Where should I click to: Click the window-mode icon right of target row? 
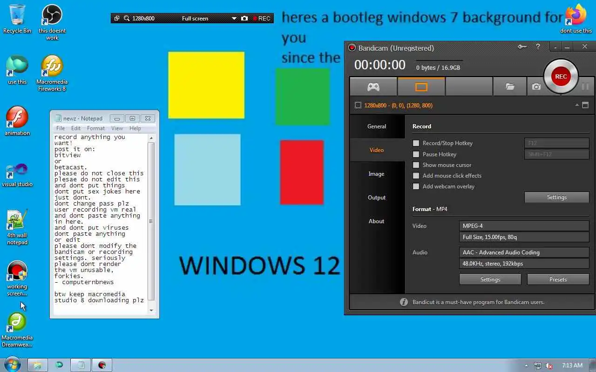(x=585, y=106)
